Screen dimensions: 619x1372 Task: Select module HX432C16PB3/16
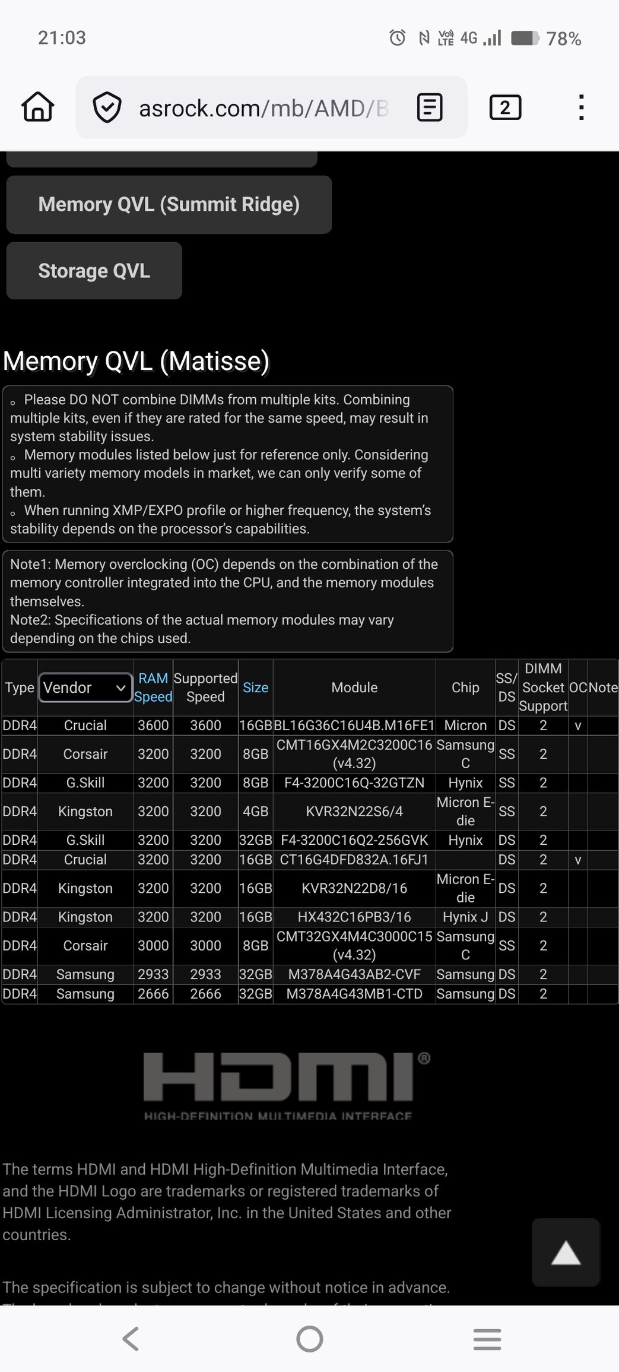[354, 917]
